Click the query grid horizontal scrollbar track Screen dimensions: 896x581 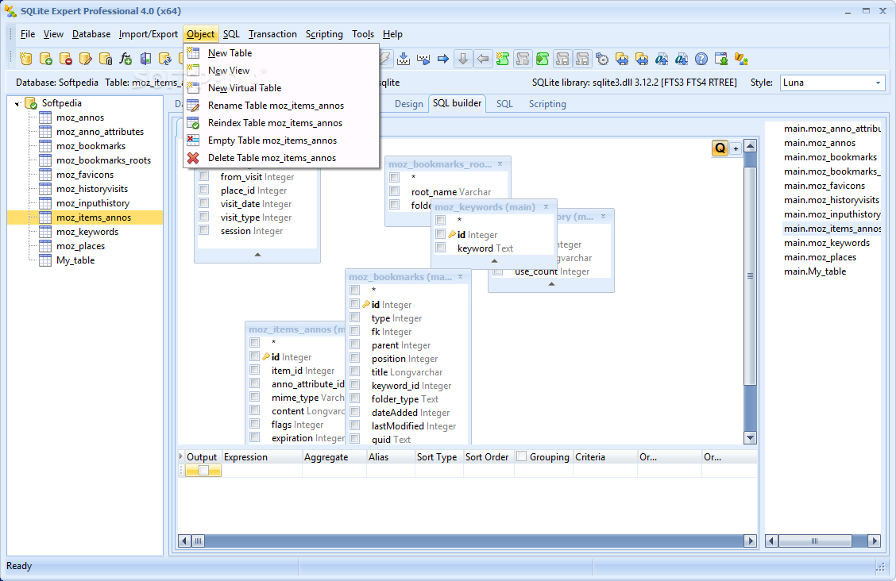click(x=474, y=541)
